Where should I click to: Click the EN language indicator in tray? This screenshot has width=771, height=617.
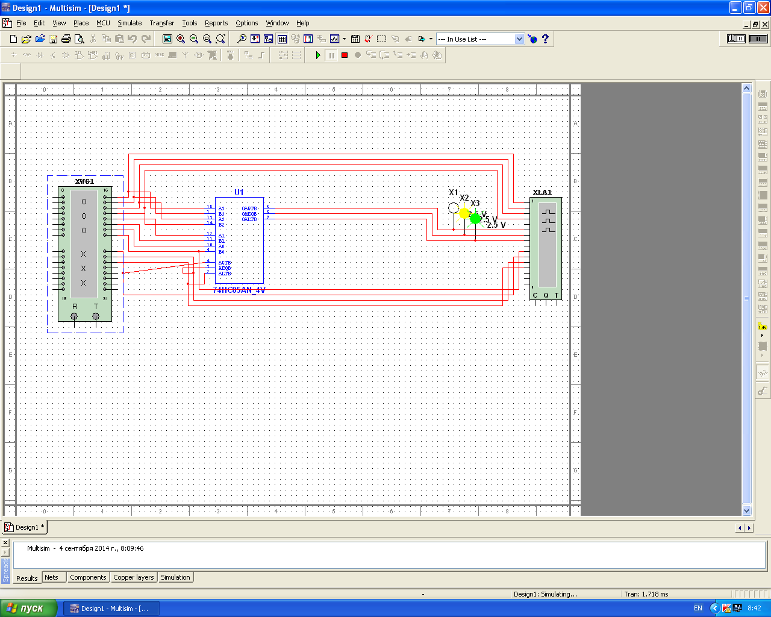pyautogui.click(x=698, y=609)
